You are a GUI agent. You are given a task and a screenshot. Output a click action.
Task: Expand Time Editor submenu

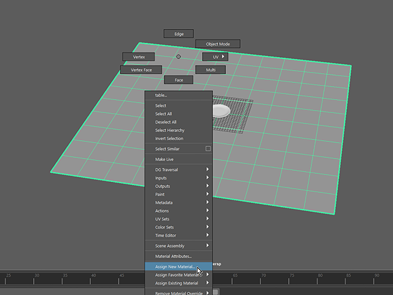click(x=179, y=235)
